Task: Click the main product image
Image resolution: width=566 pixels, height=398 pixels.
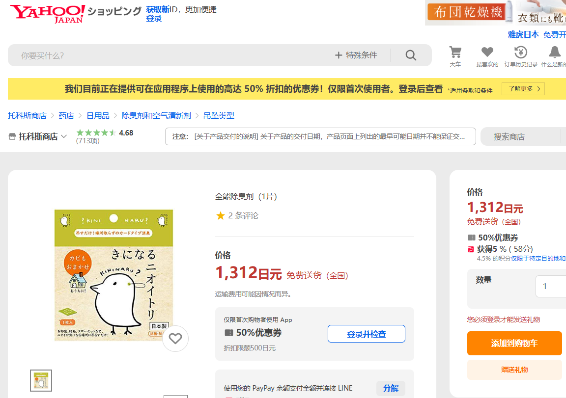Action: [x=113, y=275]
